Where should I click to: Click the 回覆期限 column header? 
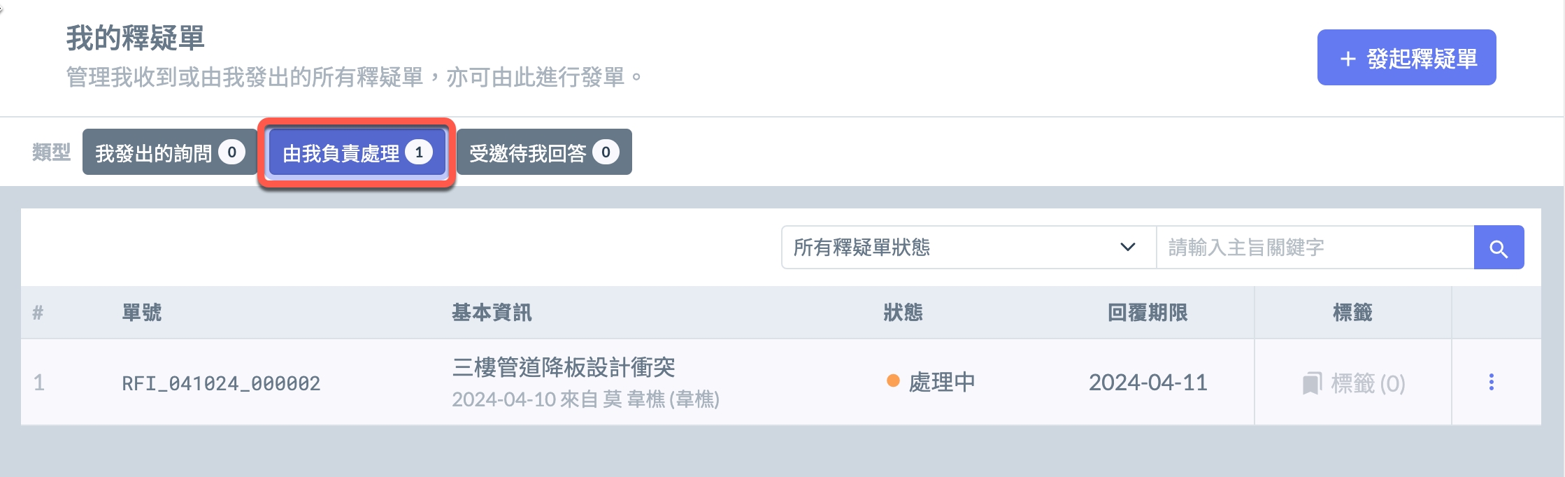tap(1148, 313)
